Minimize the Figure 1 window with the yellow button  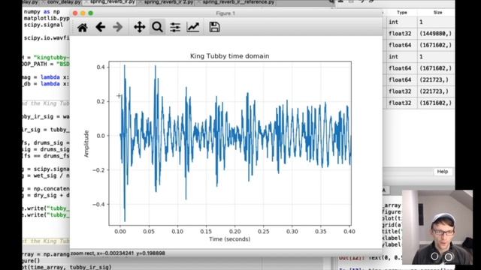[83, 13]
